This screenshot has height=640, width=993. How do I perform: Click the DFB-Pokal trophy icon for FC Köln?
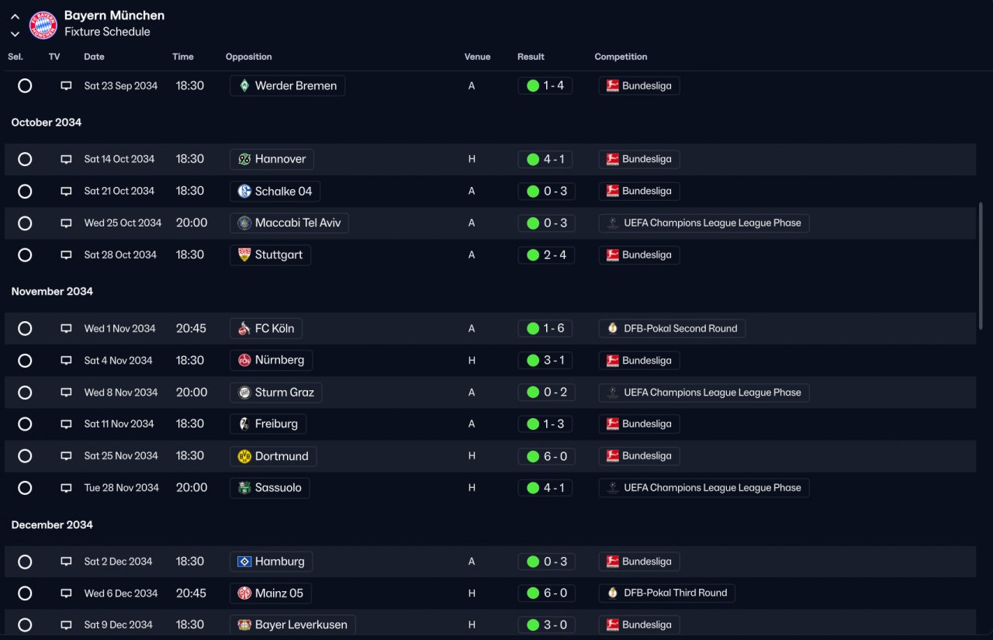point(613,328)
